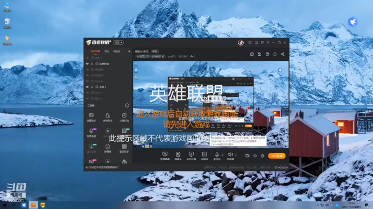Open the blue bird icon in the taskbar
Image resolution: width=373 pixels, height=209 pixels.
tap(24, 205)
